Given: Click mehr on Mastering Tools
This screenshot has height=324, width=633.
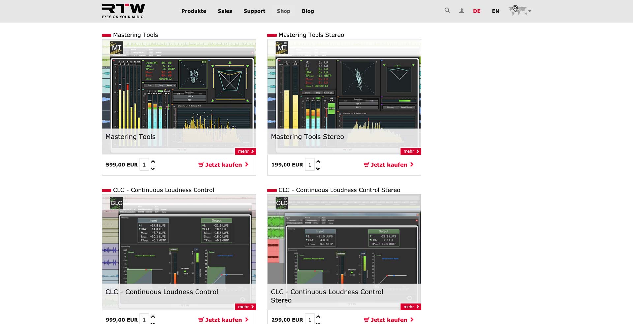Looking at the screenshot, I should click(x=245, y=151).
